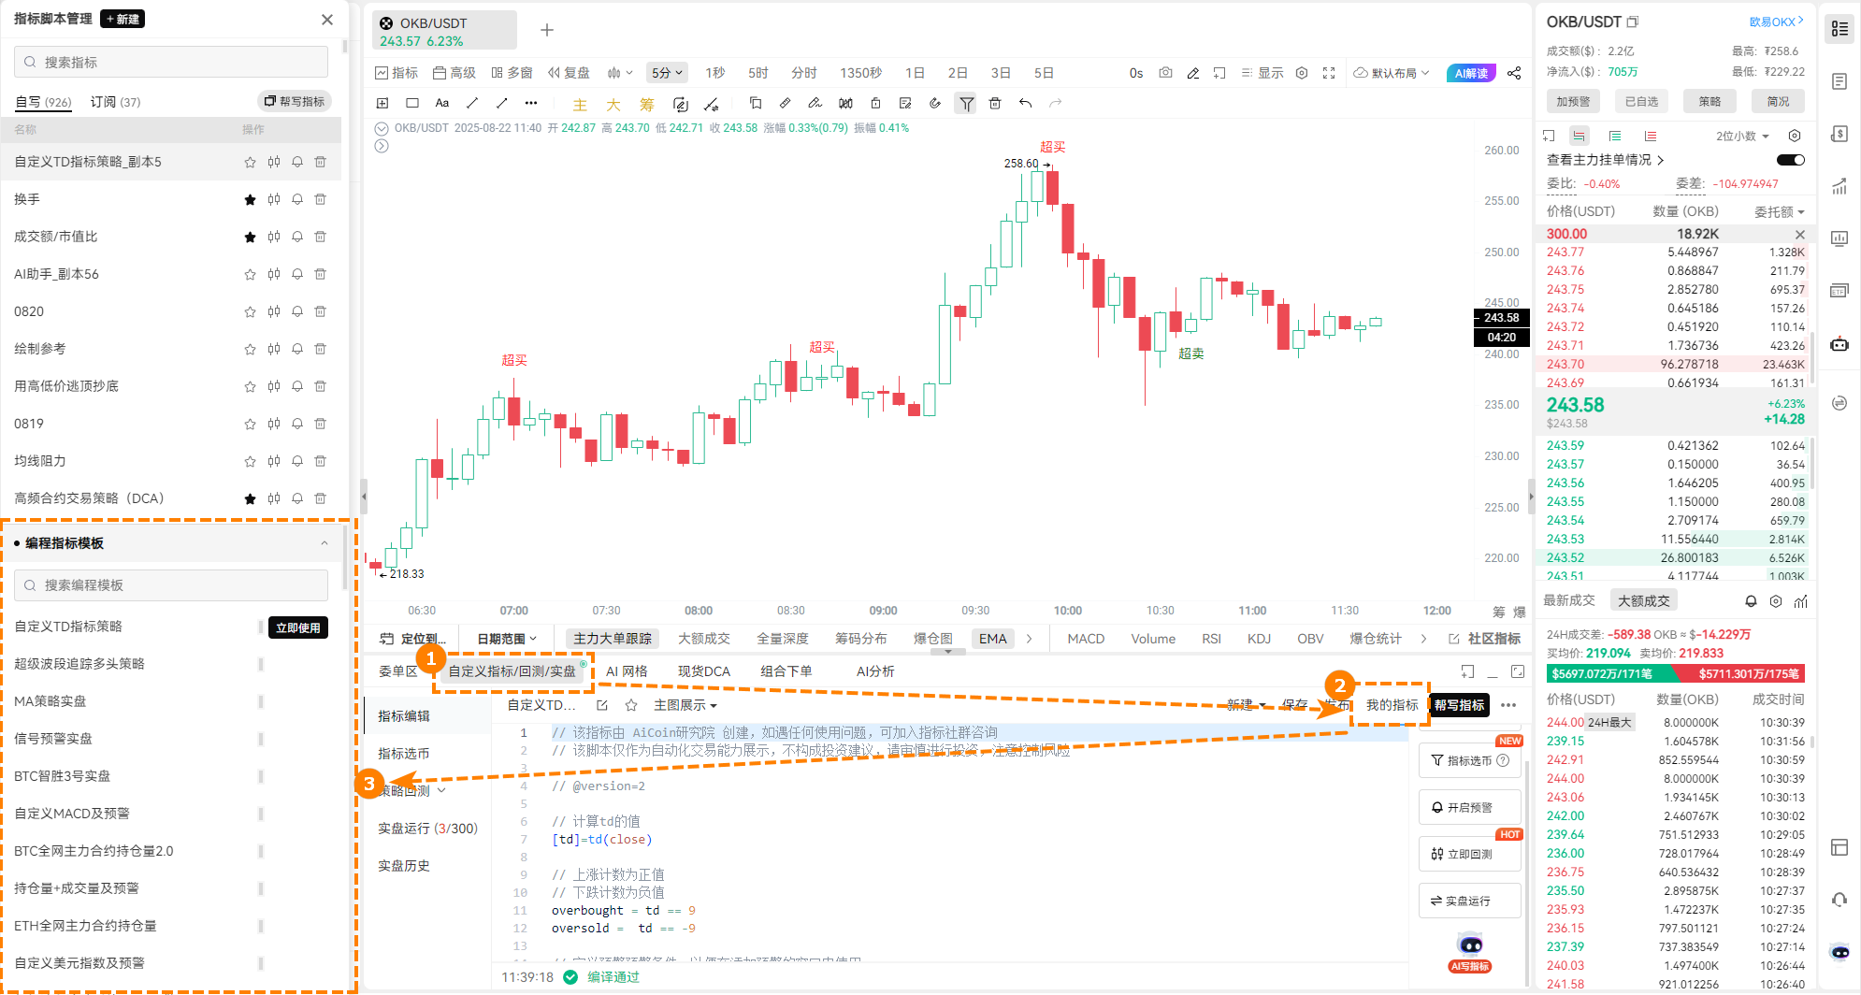Open the 2位小数 precision dropdown
The image size is (1861, 995).
pos(1742,136)
